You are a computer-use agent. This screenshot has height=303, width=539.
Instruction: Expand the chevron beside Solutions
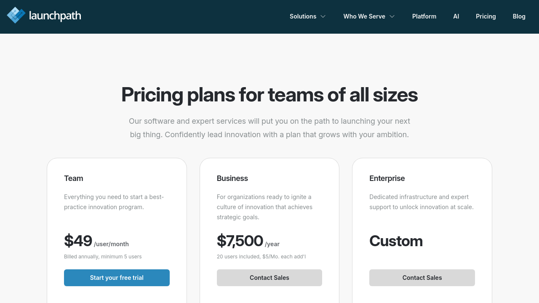323,16
